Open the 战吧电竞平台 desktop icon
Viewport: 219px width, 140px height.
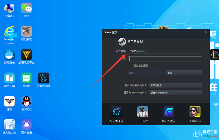tap(27, 55)
